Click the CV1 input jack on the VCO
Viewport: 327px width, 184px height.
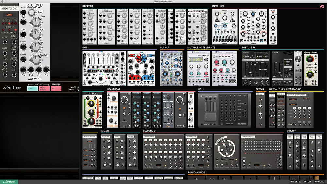pyautogui.click(x=23, y=22)
